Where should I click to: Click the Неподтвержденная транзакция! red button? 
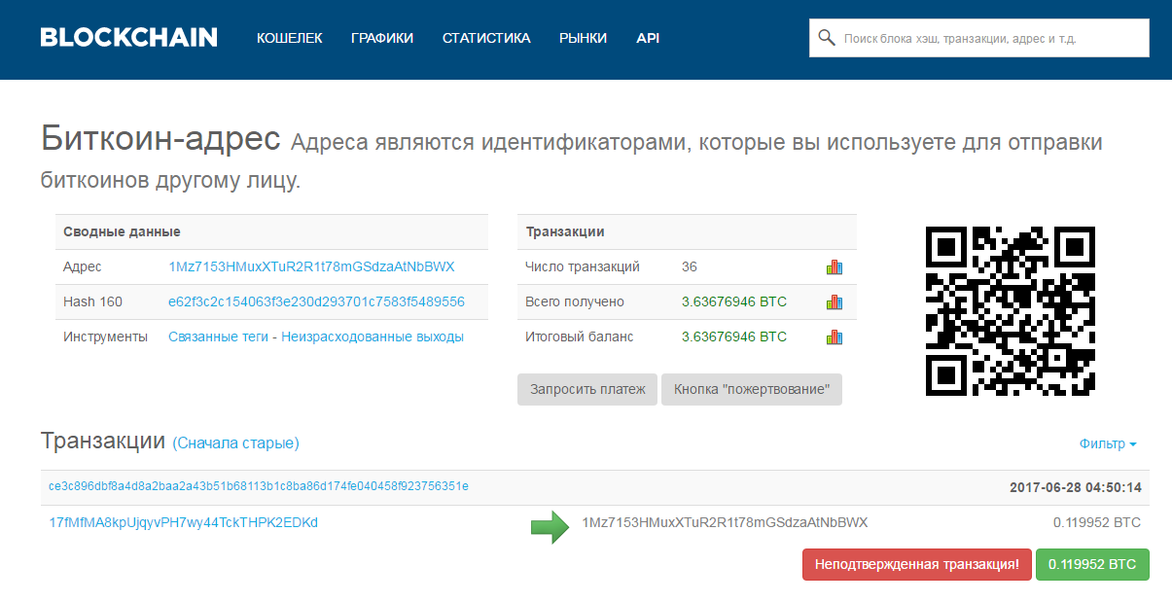[x=916, y=564]
